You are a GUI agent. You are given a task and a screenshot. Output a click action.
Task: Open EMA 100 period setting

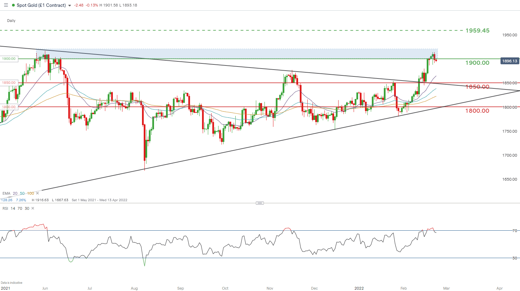(31, 193)
